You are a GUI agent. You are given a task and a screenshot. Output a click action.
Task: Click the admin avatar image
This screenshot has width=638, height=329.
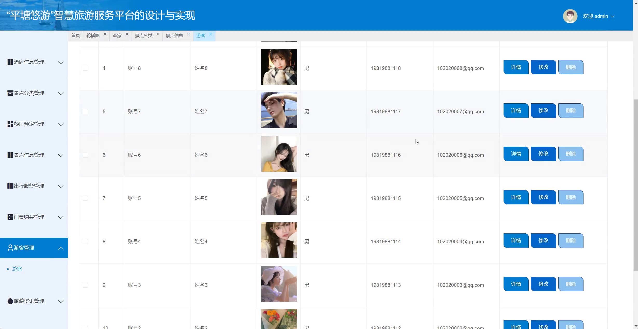point(570,16)
